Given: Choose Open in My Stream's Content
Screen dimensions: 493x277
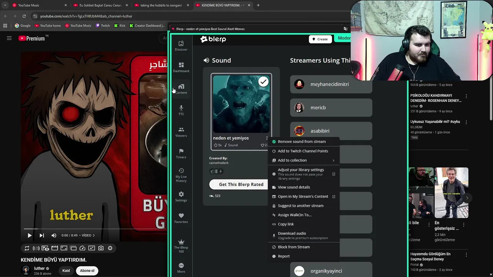Looking at the screenshot, I should click(304, 197).
